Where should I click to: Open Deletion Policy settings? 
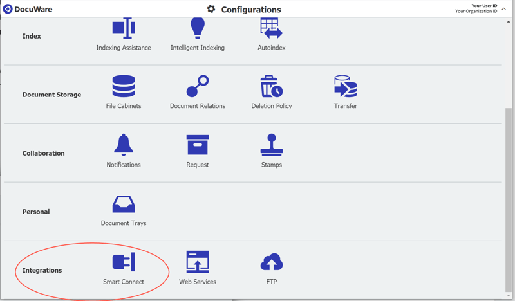pos(271,87)
